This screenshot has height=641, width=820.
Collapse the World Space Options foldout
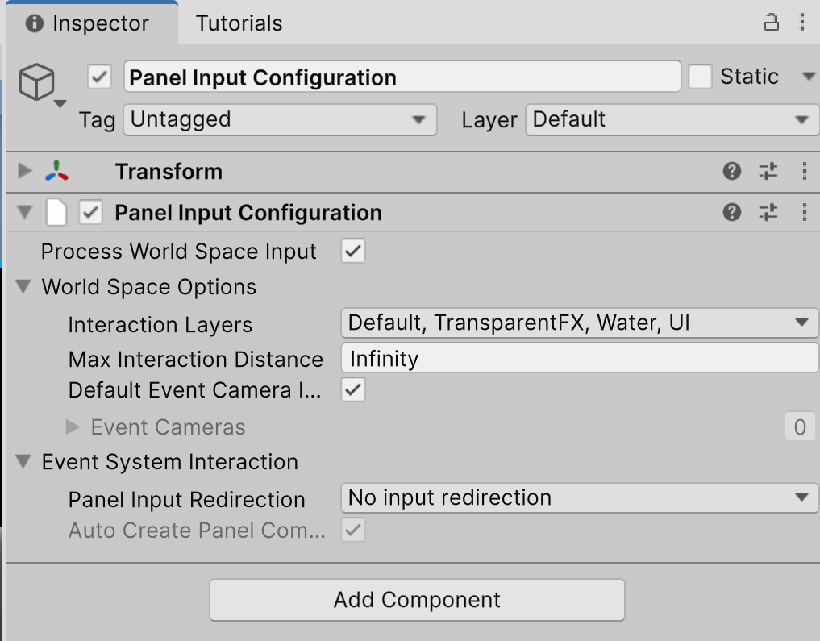pyautogui.click(x=23, y=286)
